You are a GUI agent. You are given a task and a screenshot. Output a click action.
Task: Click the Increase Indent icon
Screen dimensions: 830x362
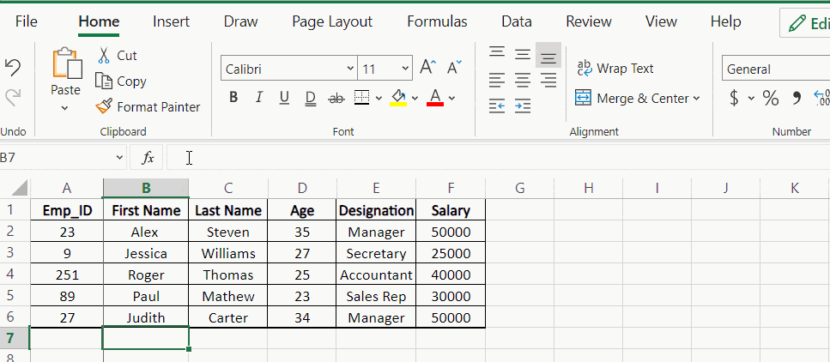[523, 106]
